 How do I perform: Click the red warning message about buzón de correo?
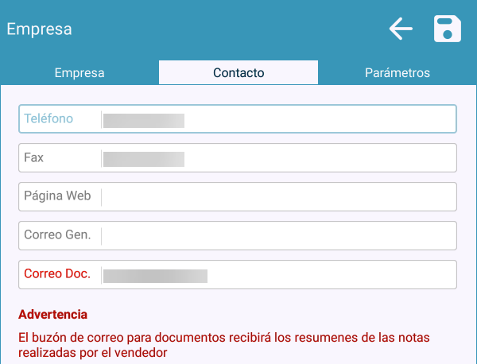(x=223, y=345)
